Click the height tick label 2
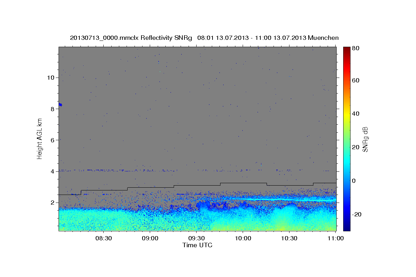The width and height of the screenshot is (416, 277). (52, 203)
